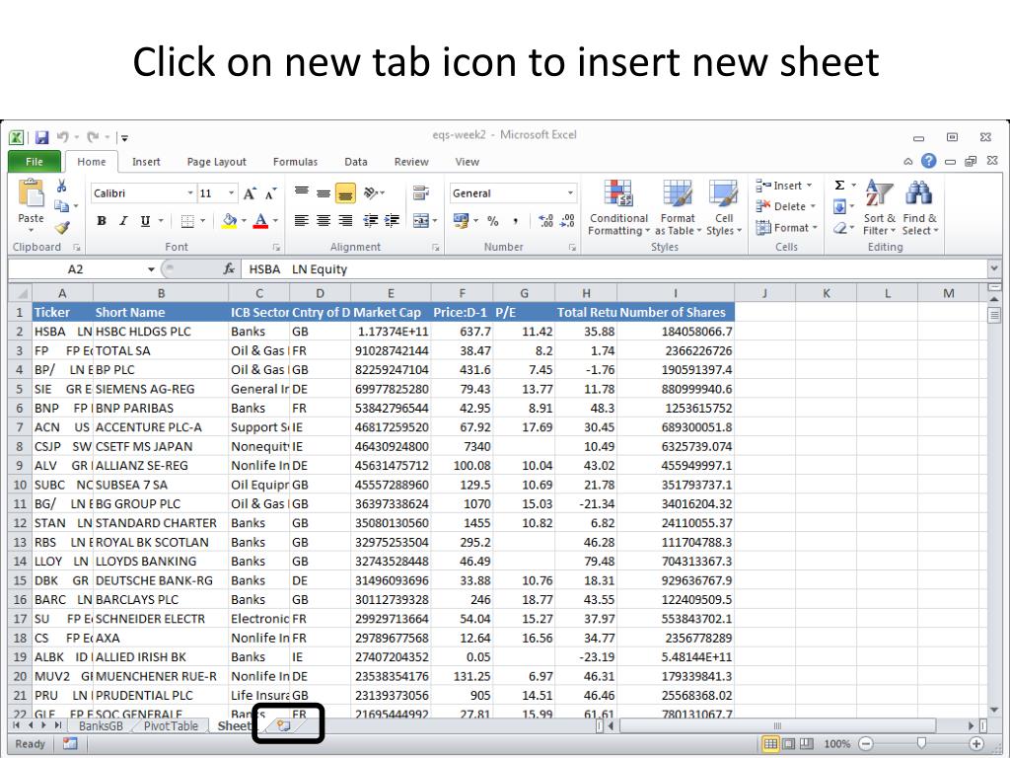Open Microsoft Excel Help question mark
This screenshot has width=1010, height=758.
click(x=929, y=161)
